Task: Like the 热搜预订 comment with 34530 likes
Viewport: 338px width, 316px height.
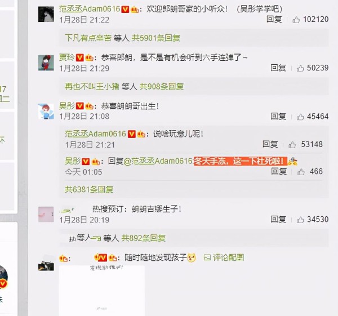Action: 300,220
